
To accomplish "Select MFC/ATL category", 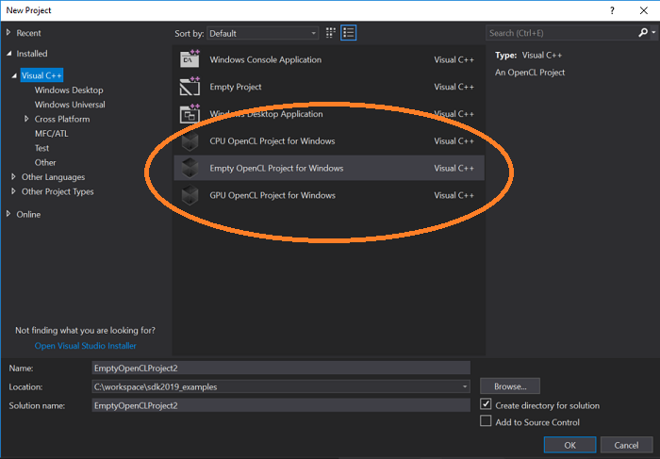I will tap(51, 134).
